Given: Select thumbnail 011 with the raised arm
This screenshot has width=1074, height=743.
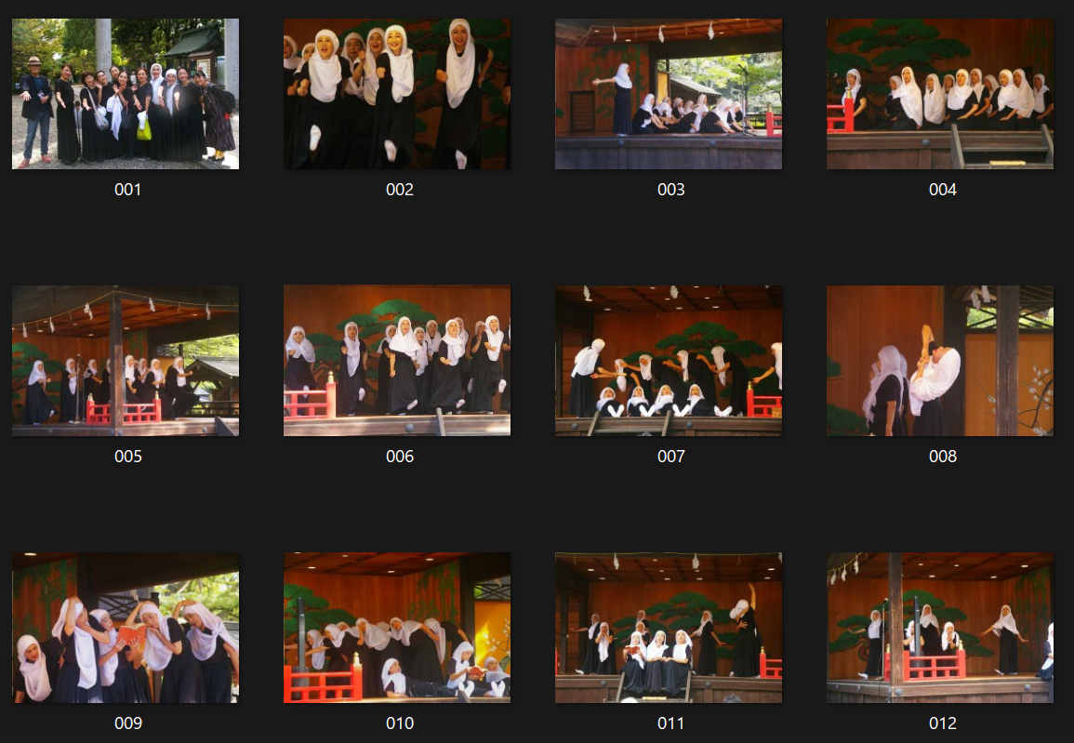Looking at the screenshot, I should click(669, 628).
